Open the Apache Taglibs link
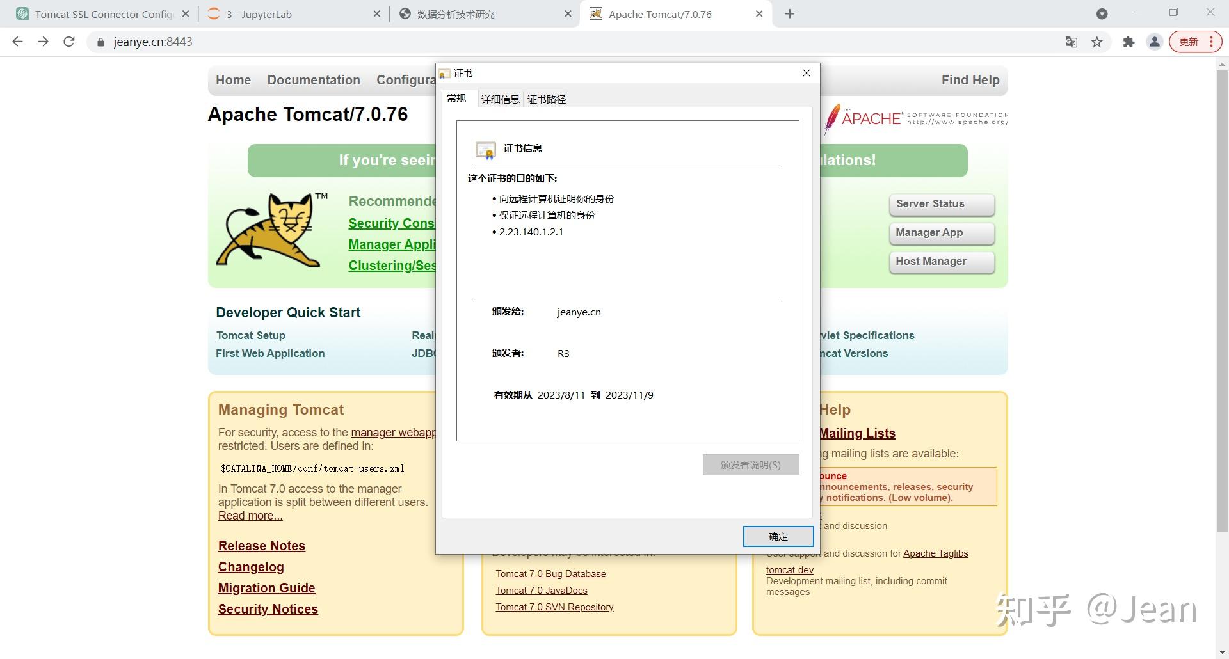The width and height of the screenshot is (1229, 659). (935, 553)
